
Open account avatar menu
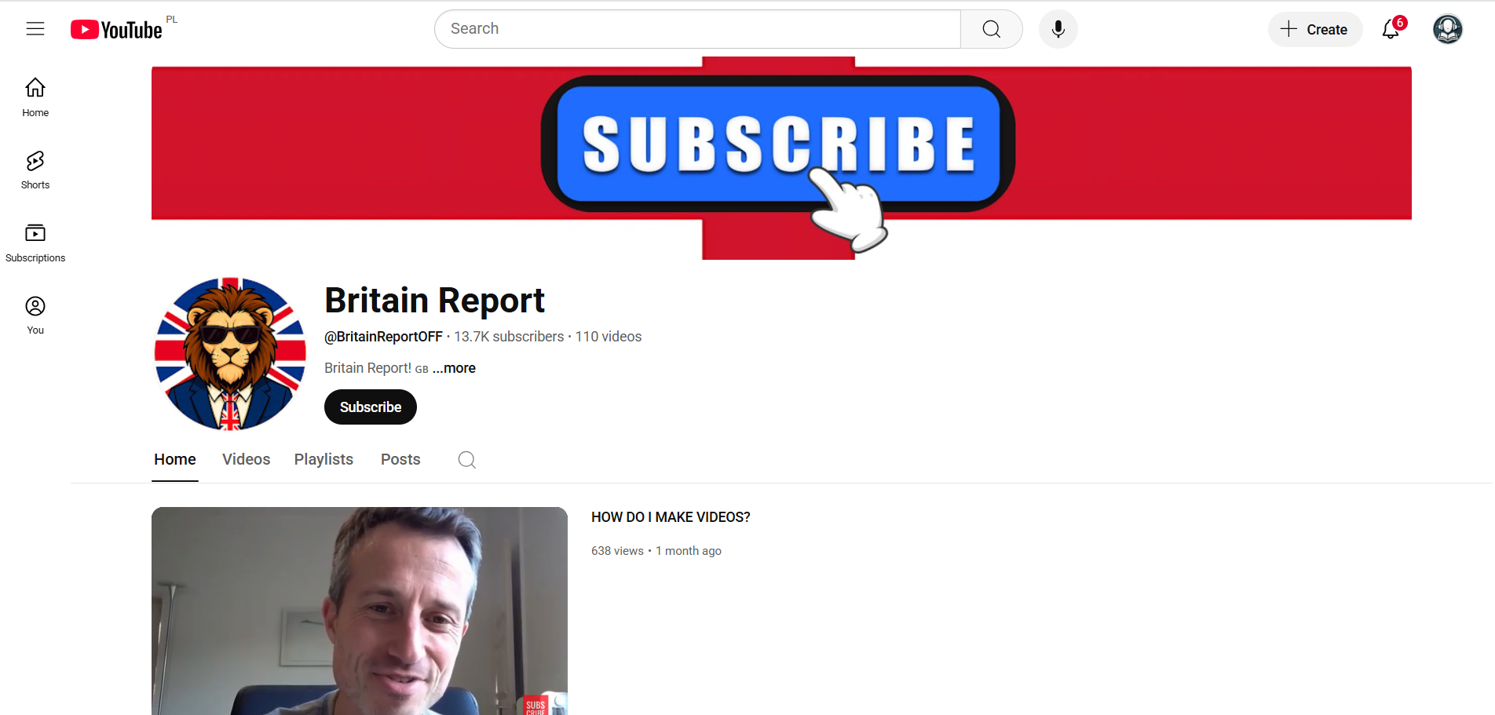click(x=1448, y=29)
